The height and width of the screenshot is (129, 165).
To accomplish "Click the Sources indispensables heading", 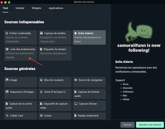I will (x=24, y=22).
